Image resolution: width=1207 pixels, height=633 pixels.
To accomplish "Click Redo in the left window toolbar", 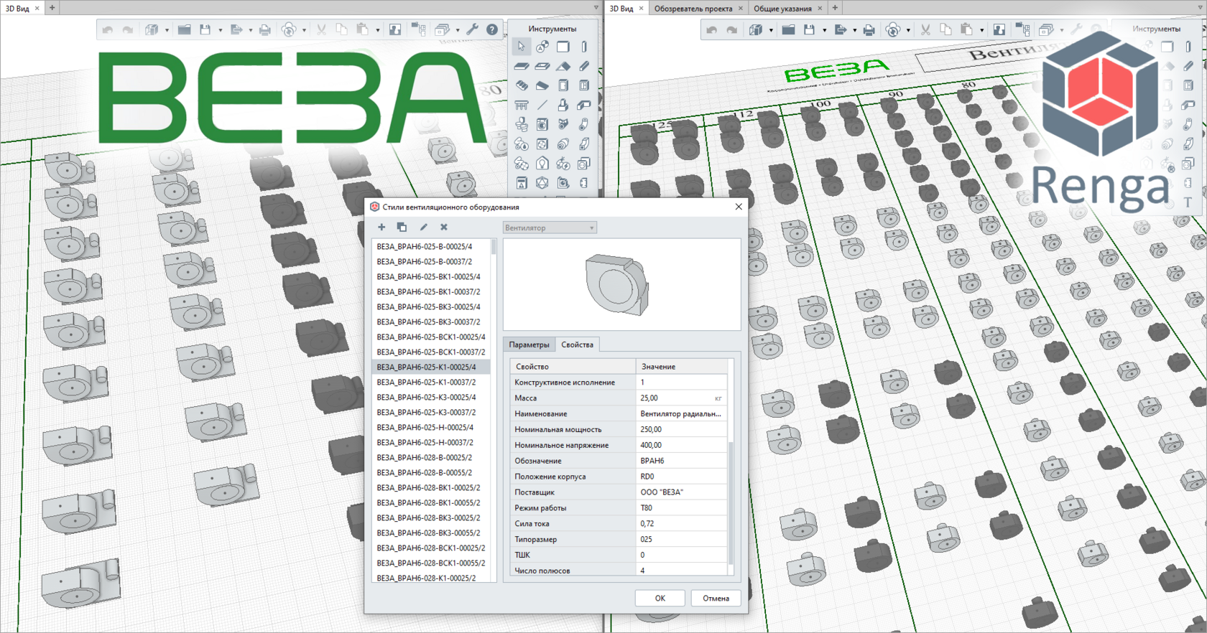I will 128,29.
